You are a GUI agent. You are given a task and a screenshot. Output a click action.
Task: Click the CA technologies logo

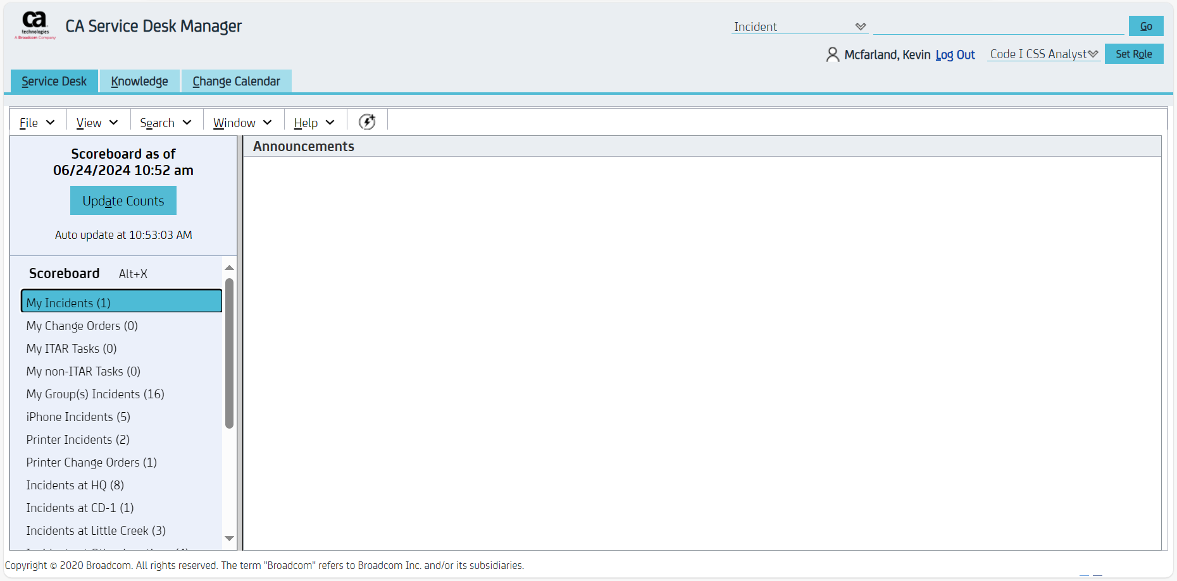35,26
